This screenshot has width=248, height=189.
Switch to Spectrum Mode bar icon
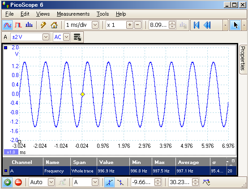click(29, 25)
